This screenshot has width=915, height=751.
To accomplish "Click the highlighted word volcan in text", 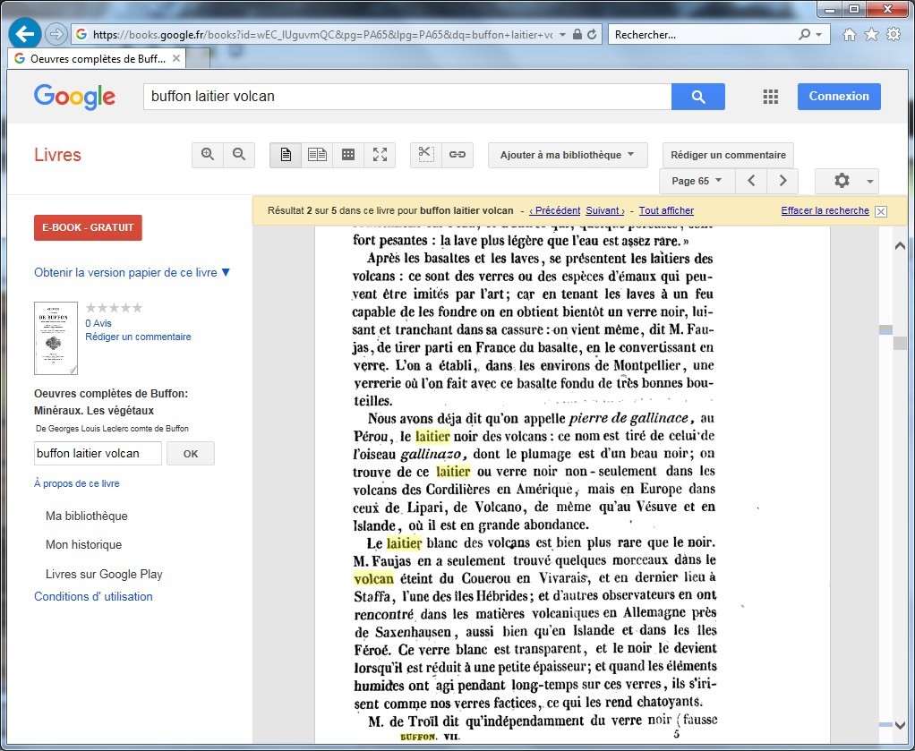I will 373,579.
